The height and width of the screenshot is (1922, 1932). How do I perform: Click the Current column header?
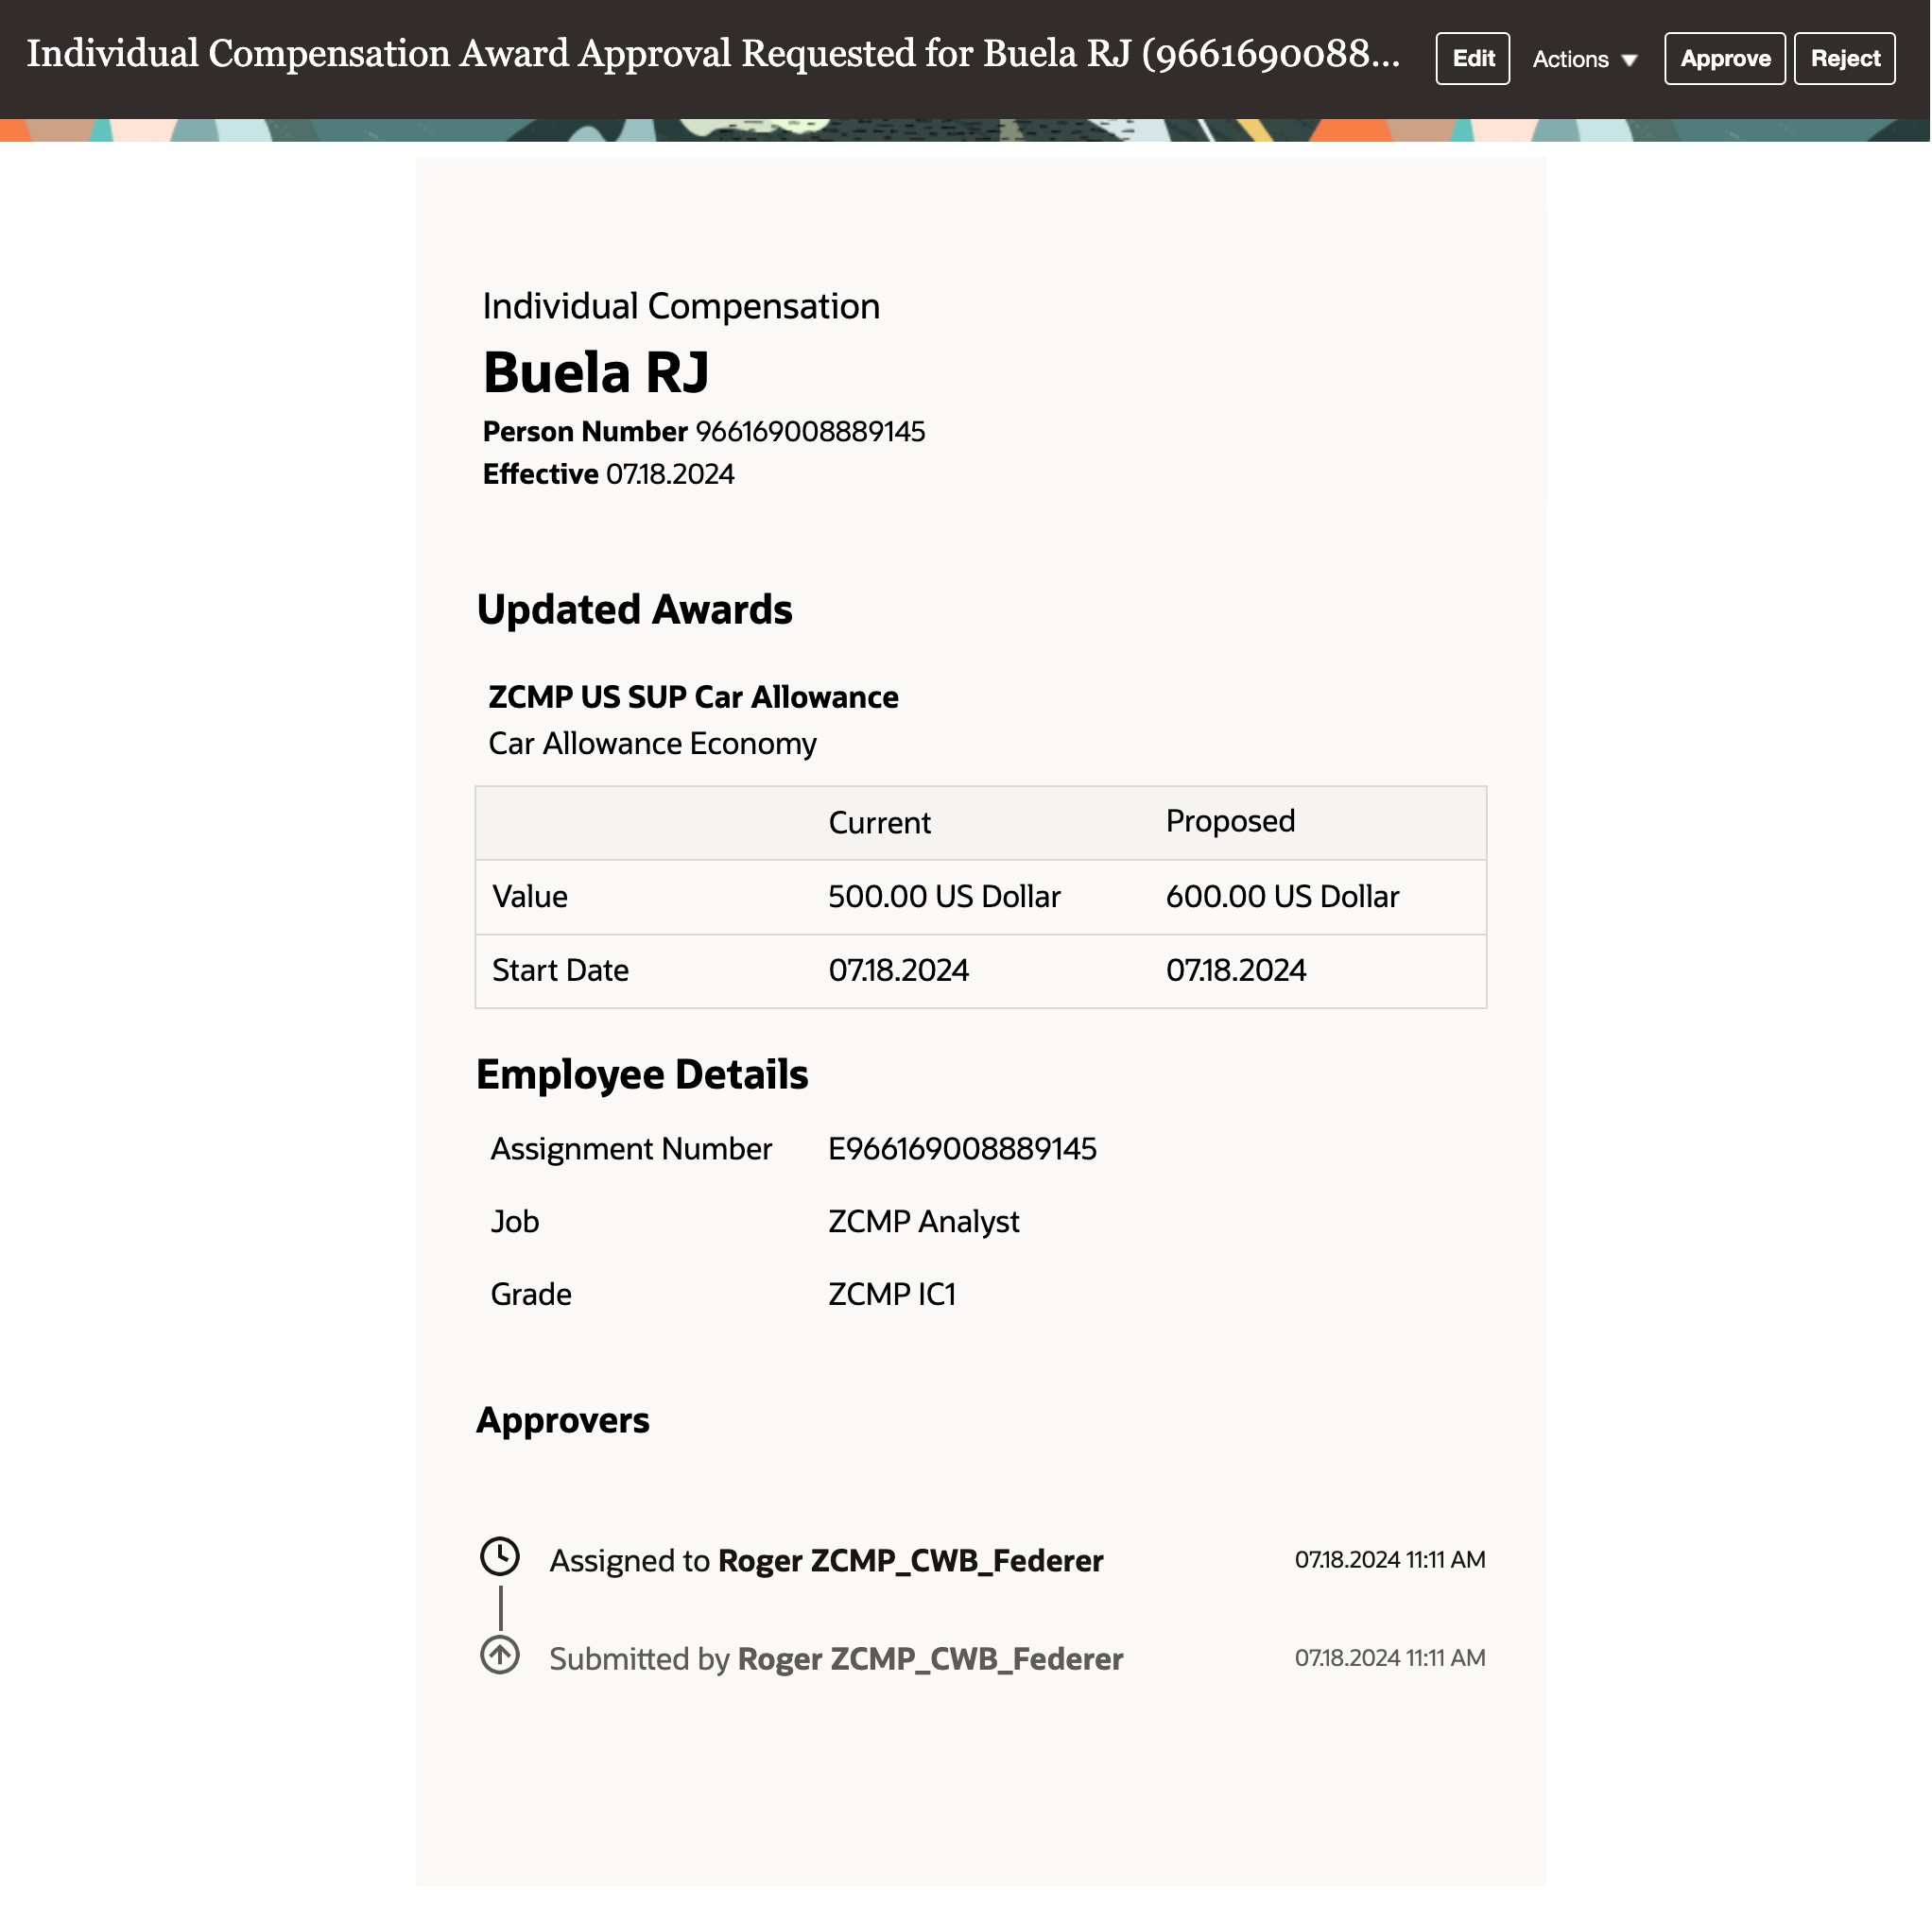pyautogui.click(x=880, y=824)
